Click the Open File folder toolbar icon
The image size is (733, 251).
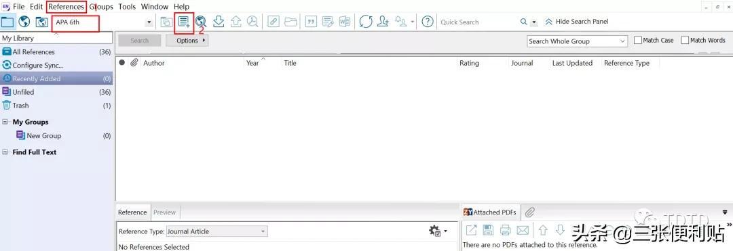pos(290,22)
